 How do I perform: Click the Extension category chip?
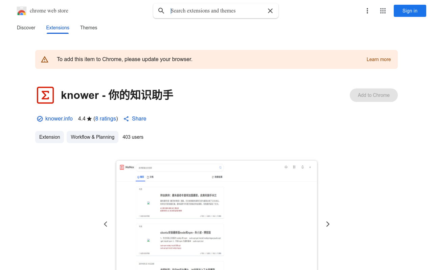pyautogui.click(x=49, y=137)
